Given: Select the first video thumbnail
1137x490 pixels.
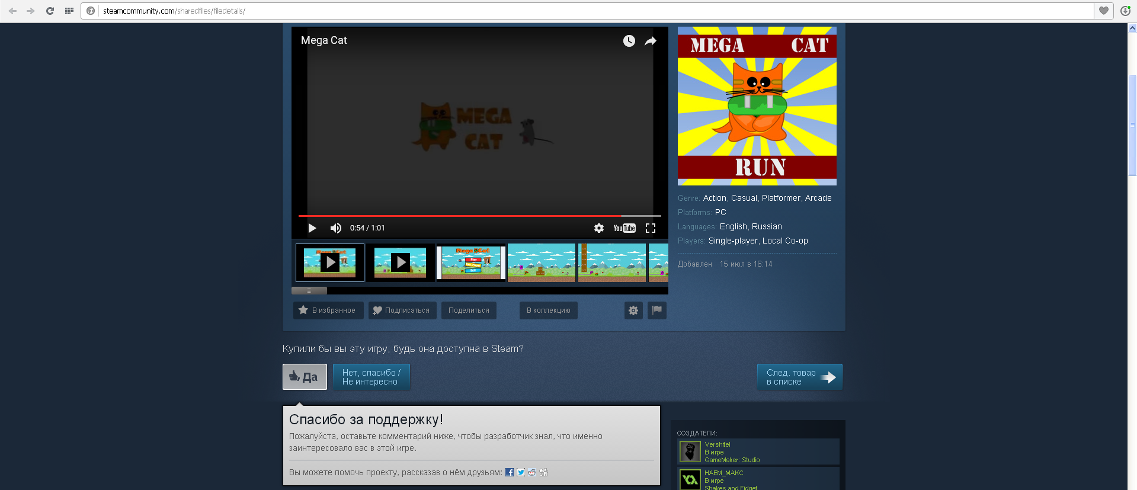Looking at the screenshot, I should (x=330, y=262).
